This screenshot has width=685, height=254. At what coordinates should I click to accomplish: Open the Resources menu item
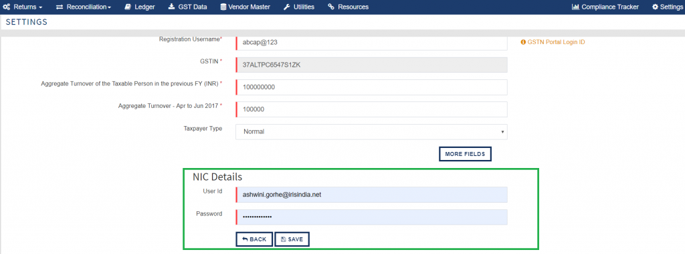coord(348,7)
